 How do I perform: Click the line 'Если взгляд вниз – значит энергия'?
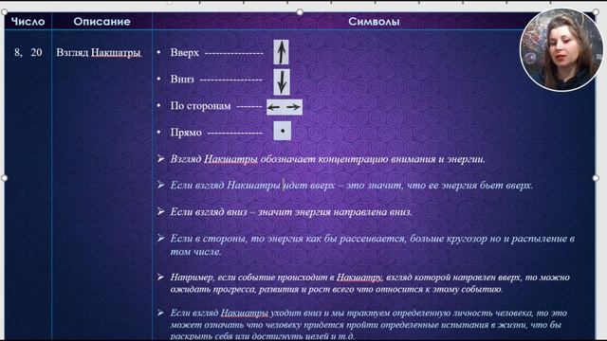coord(291,212)
